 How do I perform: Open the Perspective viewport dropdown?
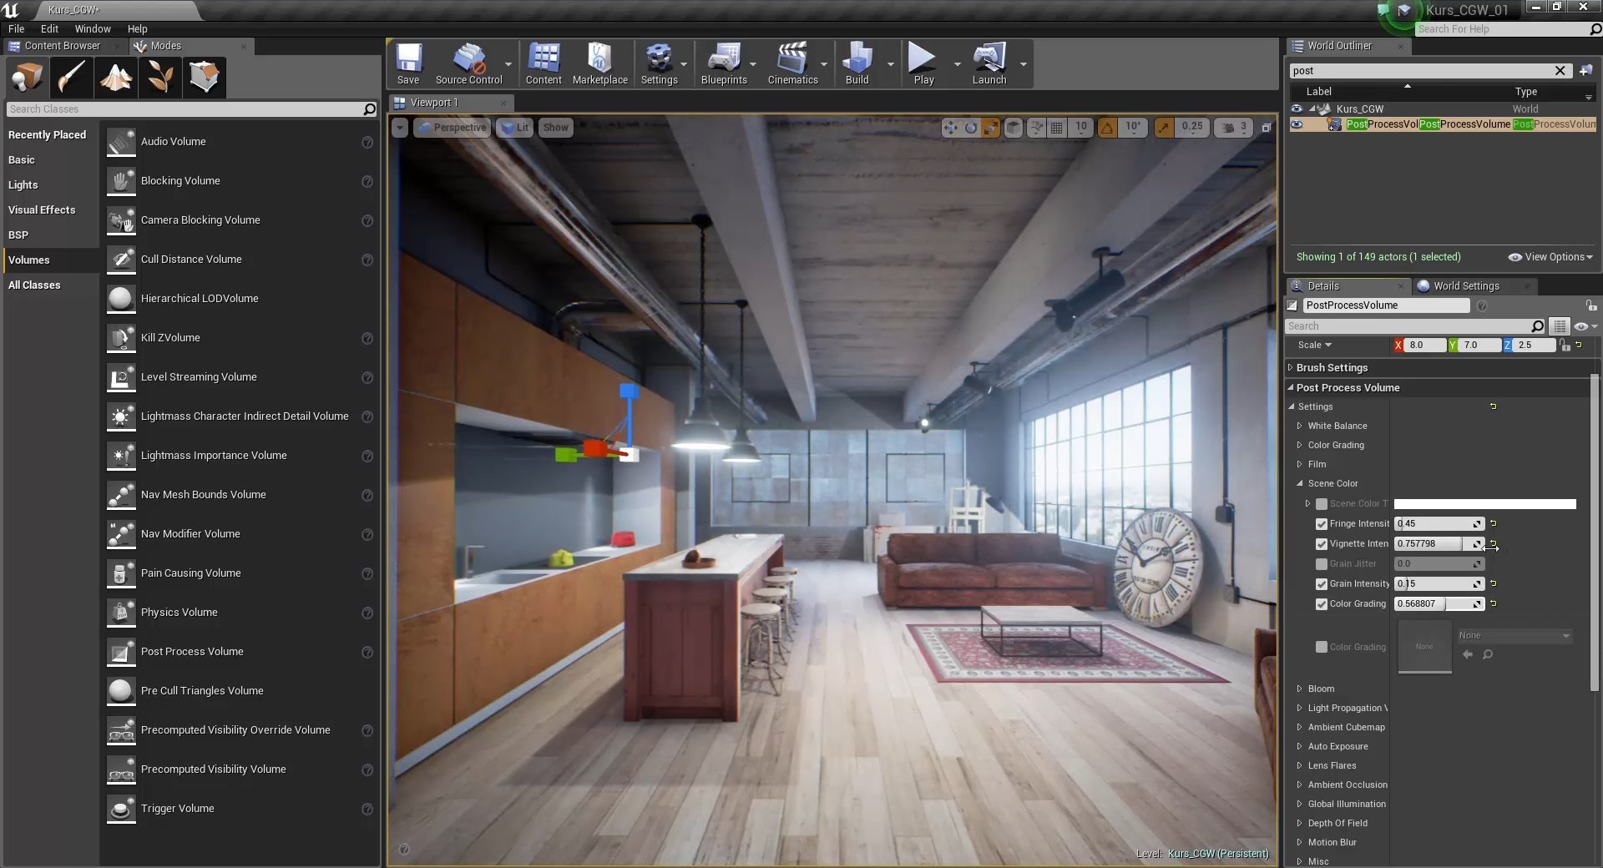click(453, 127)
